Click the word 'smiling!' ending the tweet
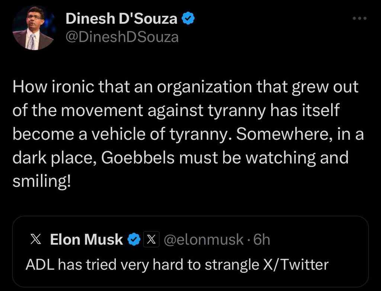This screenshot has width=381, height=291. tap(41, 182)
